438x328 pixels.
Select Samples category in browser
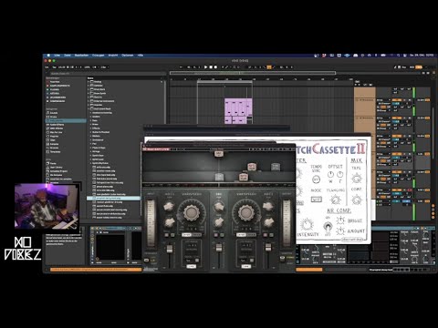(x=55, y=144)
